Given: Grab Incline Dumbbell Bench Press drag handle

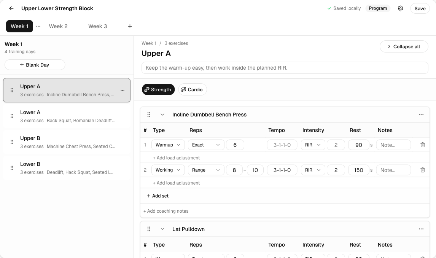Looking at the screenshot, I should 149,115.
